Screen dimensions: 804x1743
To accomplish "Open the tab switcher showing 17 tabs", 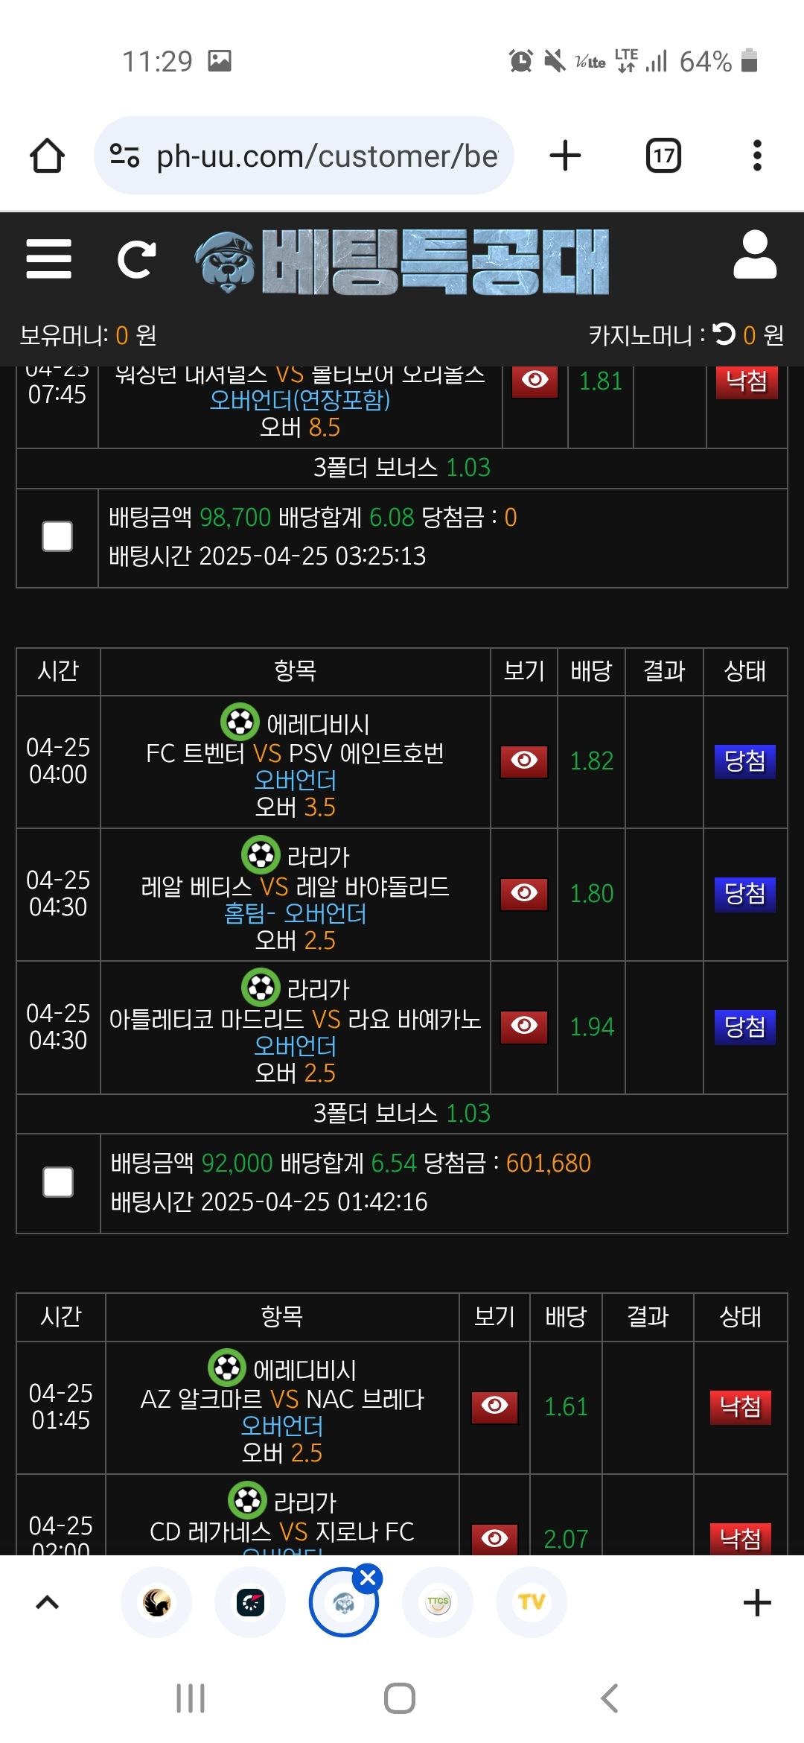I will click(663, 156).
